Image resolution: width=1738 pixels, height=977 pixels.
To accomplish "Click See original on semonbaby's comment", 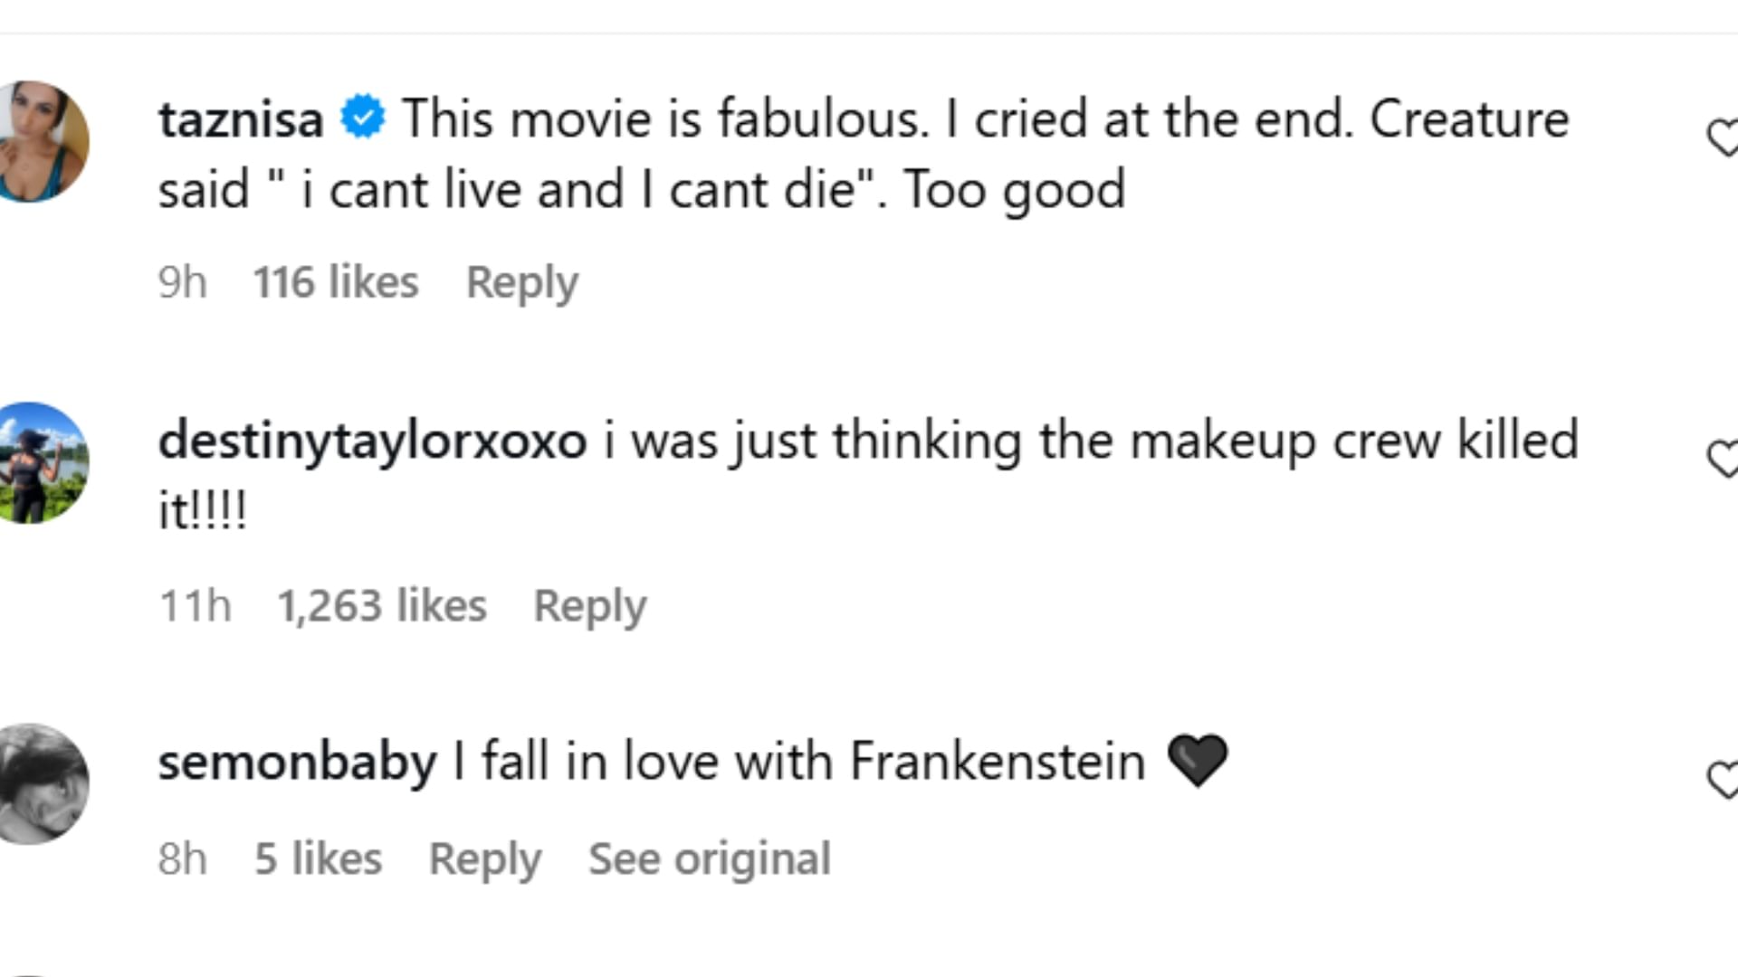I will pyautogui.click(x=709, y=858).
